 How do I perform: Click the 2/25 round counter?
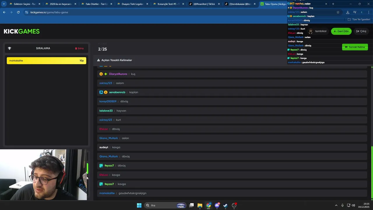pos(103,49)
